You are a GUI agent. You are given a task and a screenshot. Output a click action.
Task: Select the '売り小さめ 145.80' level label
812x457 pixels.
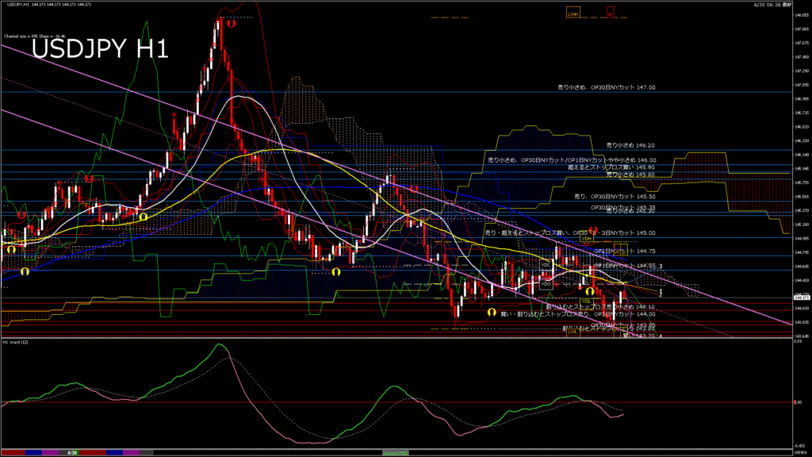point(630,175)
